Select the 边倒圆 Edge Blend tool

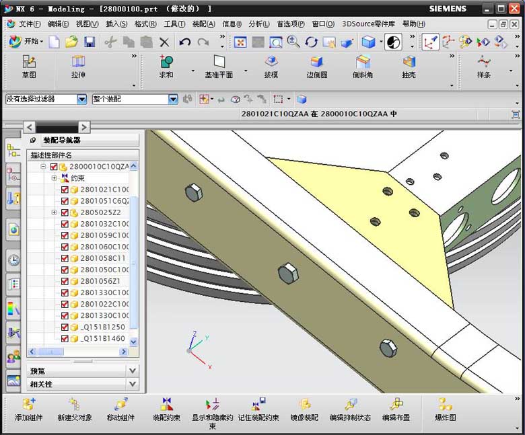(x=317, y=67)
